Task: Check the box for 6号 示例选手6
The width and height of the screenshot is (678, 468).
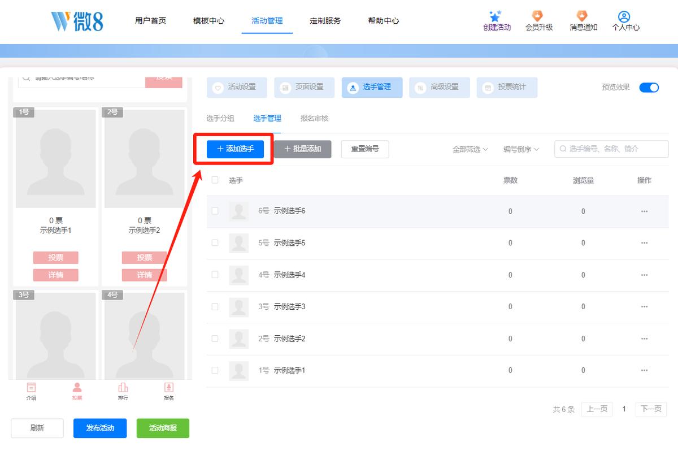Action: 215,211
